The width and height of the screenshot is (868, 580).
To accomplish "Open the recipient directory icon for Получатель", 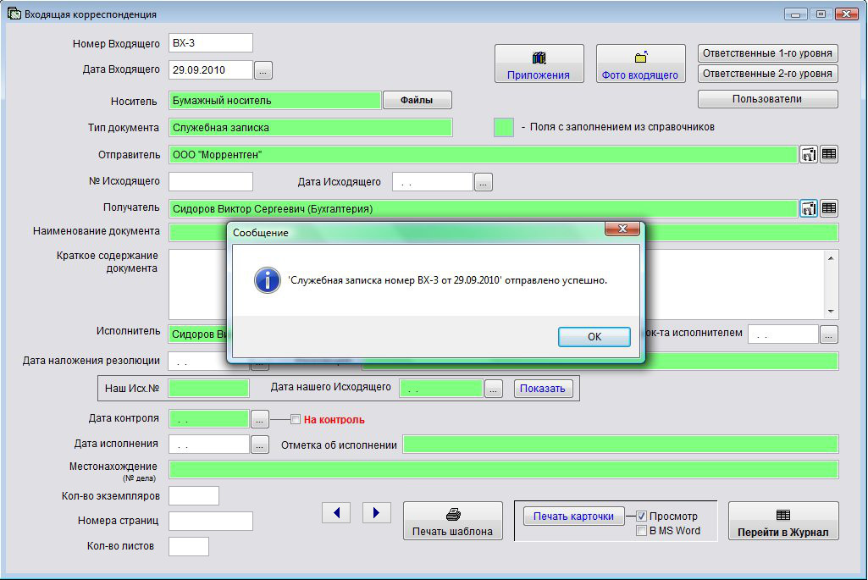I will point(808,208).
